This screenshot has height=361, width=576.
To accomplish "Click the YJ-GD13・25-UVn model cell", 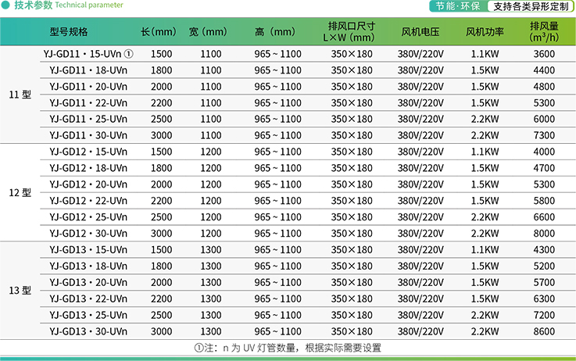I will pos(88,314).
